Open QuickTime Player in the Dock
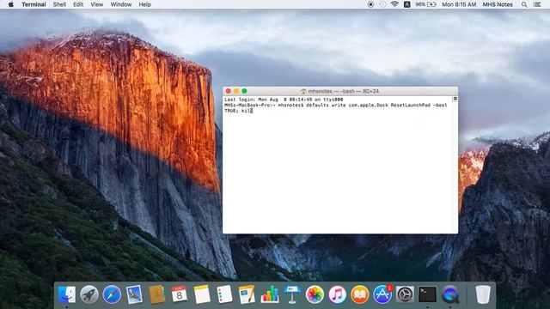The width and height of the screenshot is (550, 309). point(450,294)
